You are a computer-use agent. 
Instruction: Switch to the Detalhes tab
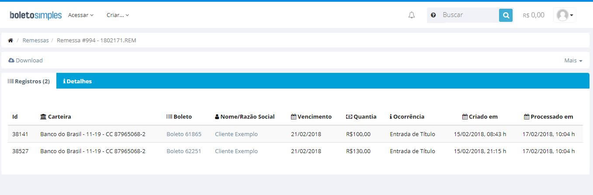point(77,81)
